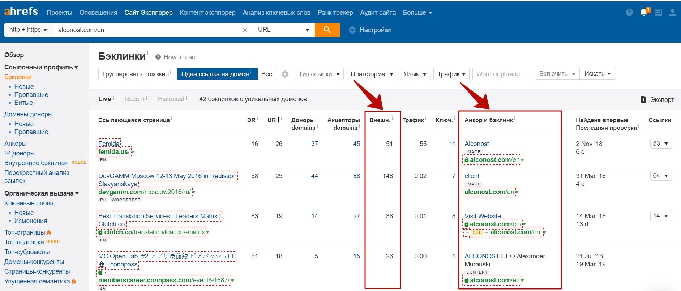Screen dimensions: 681x291
Task: Click in the Word or phrase field
Action: (504, 74)
